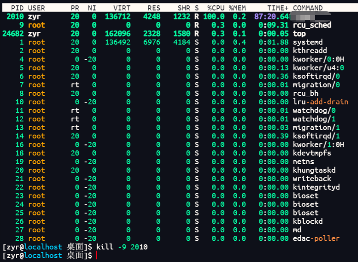Select the khungtaskd command text
Viewport: 358px width, 262px height.
click(x=314, y=170)
